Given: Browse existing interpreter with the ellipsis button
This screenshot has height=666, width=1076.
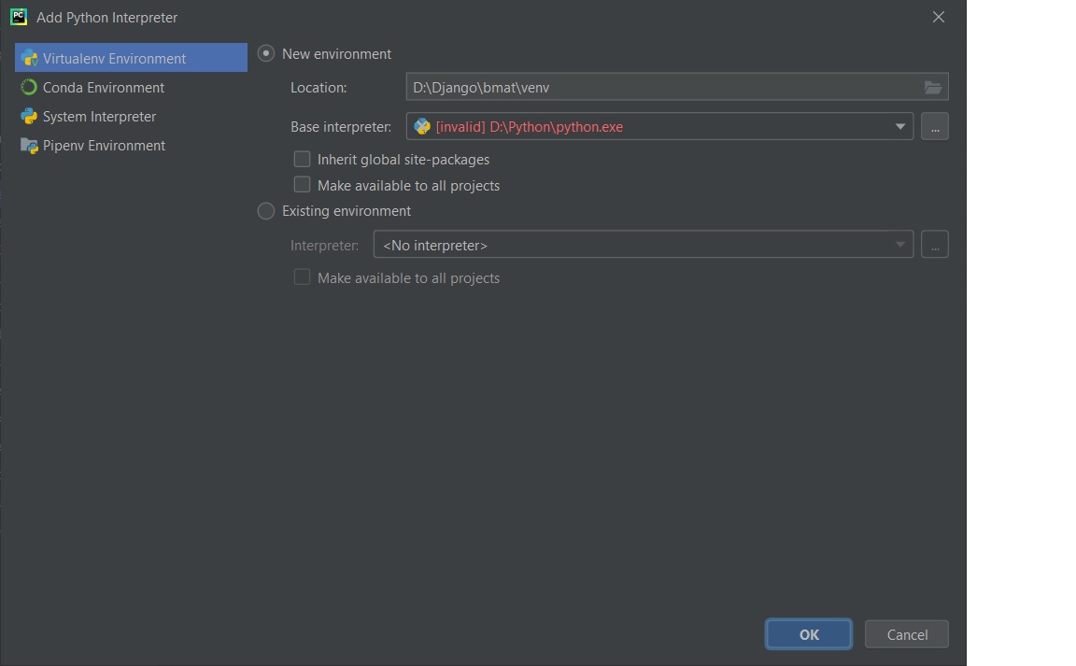Looking at the screenshot, I should pos(935,245).
